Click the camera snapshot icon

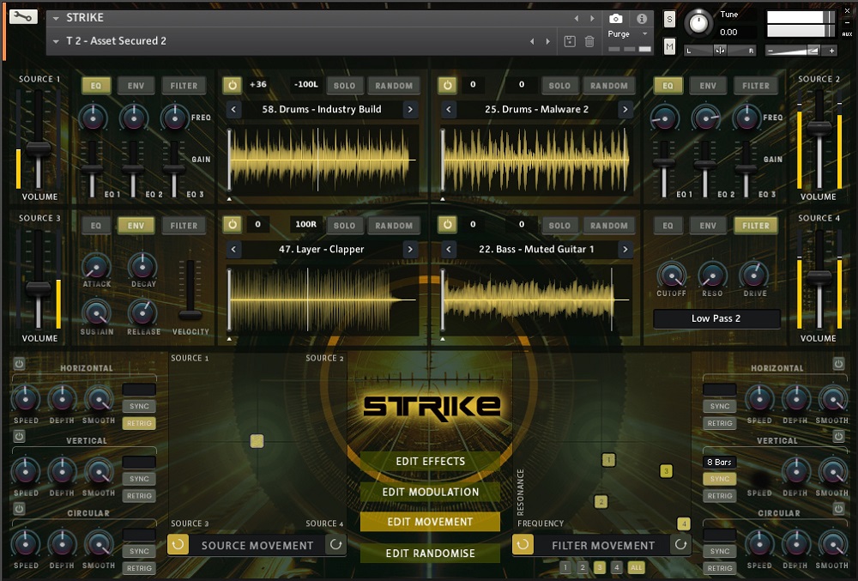615,19
